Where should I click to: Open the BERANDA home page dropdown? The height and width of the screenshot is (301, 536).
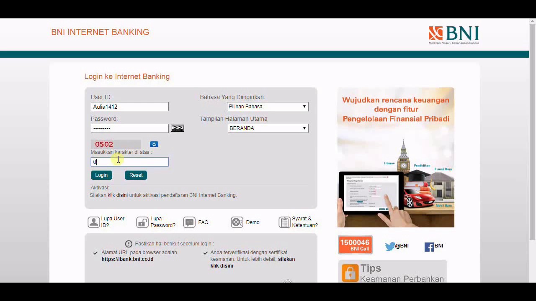[x=268, y=128]
